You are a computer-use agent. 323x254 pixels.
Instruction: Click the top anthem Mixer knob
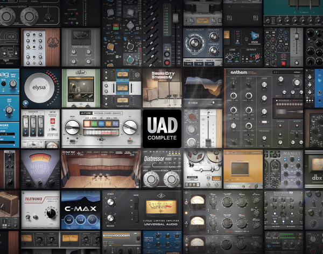264,84
